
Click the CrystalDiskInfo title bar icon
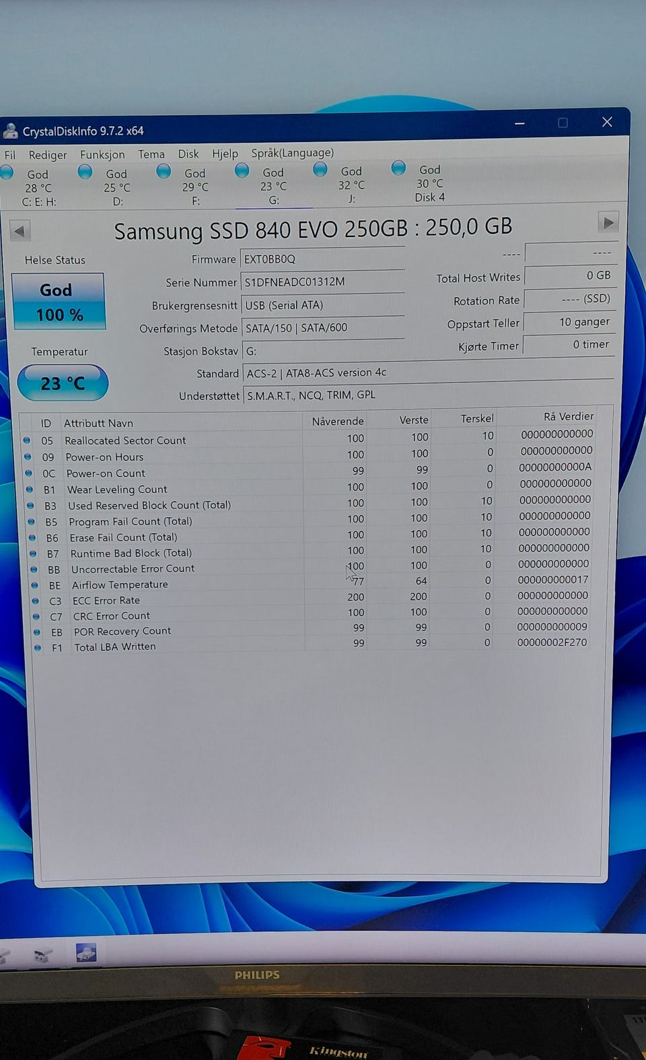tap(9, 130)
